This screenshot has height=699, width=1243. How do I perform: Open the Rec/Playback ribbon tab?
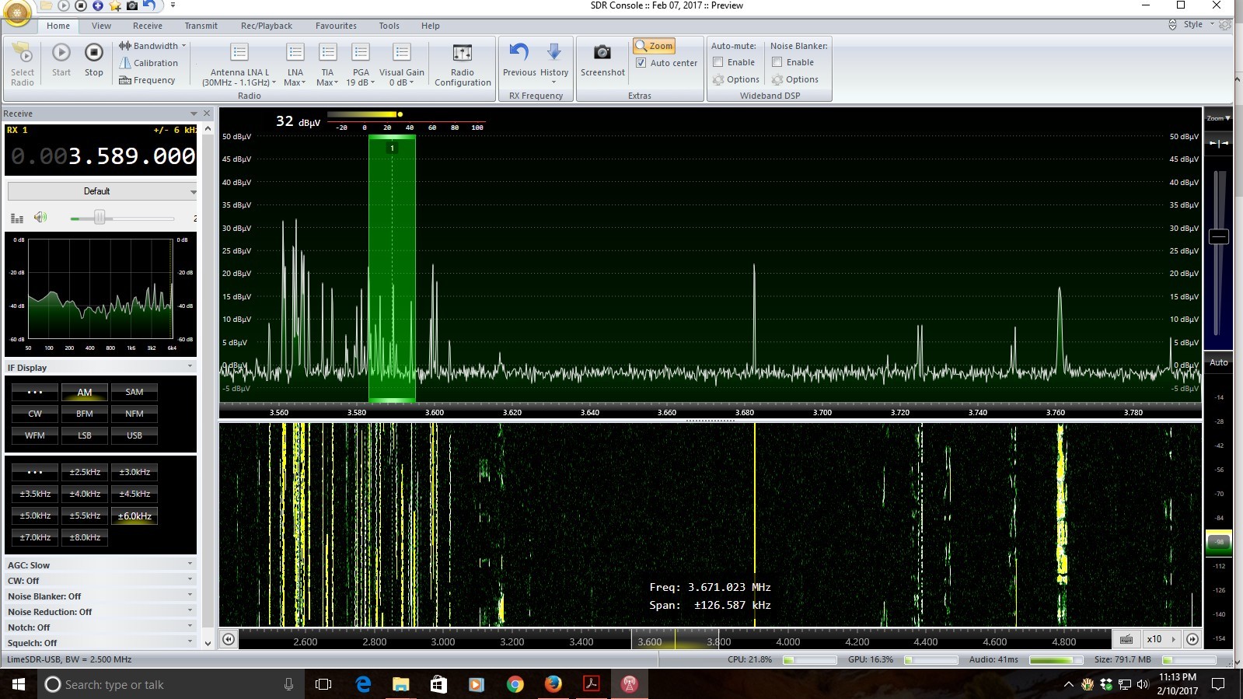tap(266, 26)
